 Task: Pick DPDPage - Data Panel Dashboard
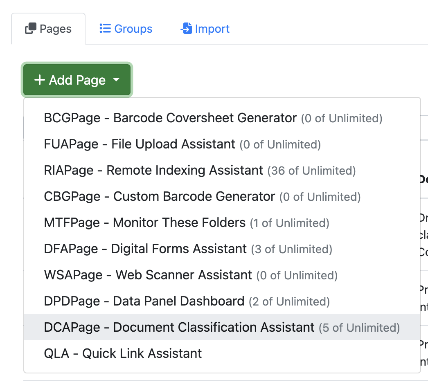click(144, 301)
